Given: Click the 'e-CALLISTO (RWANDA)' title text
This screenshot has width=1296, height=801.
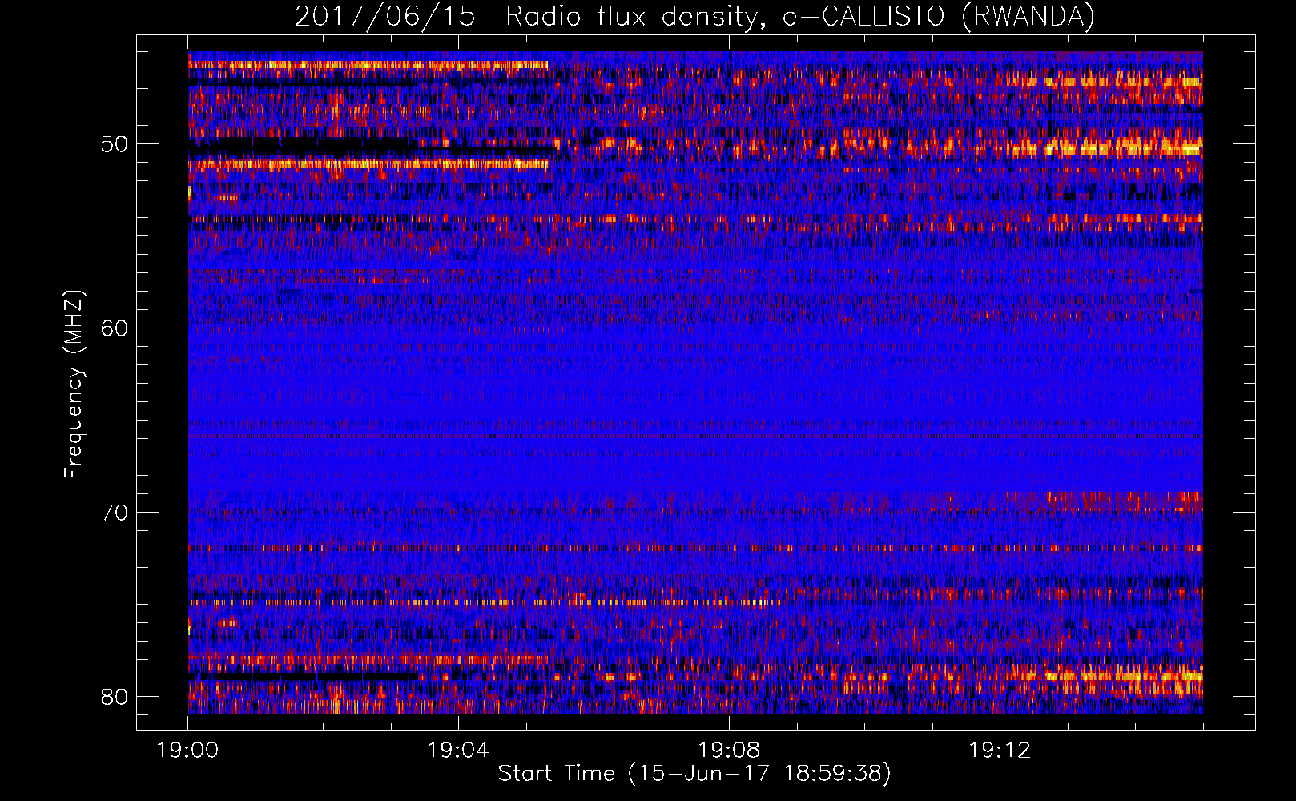Looking at the screenshot, I should pyautogui.click(x=939, y=17).
